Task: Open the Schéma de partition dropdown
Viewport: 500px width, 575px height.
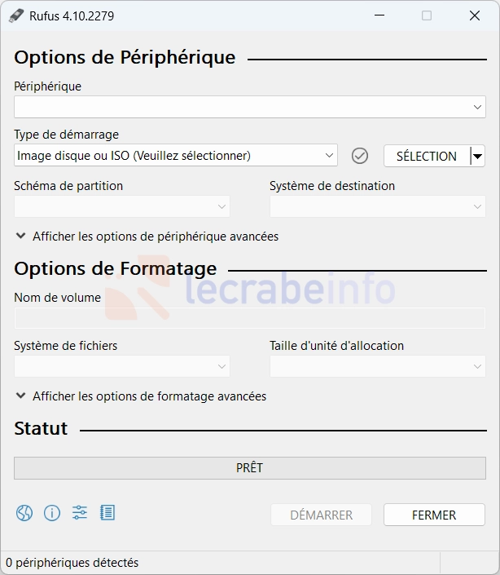Action: [x=121, y=206]
